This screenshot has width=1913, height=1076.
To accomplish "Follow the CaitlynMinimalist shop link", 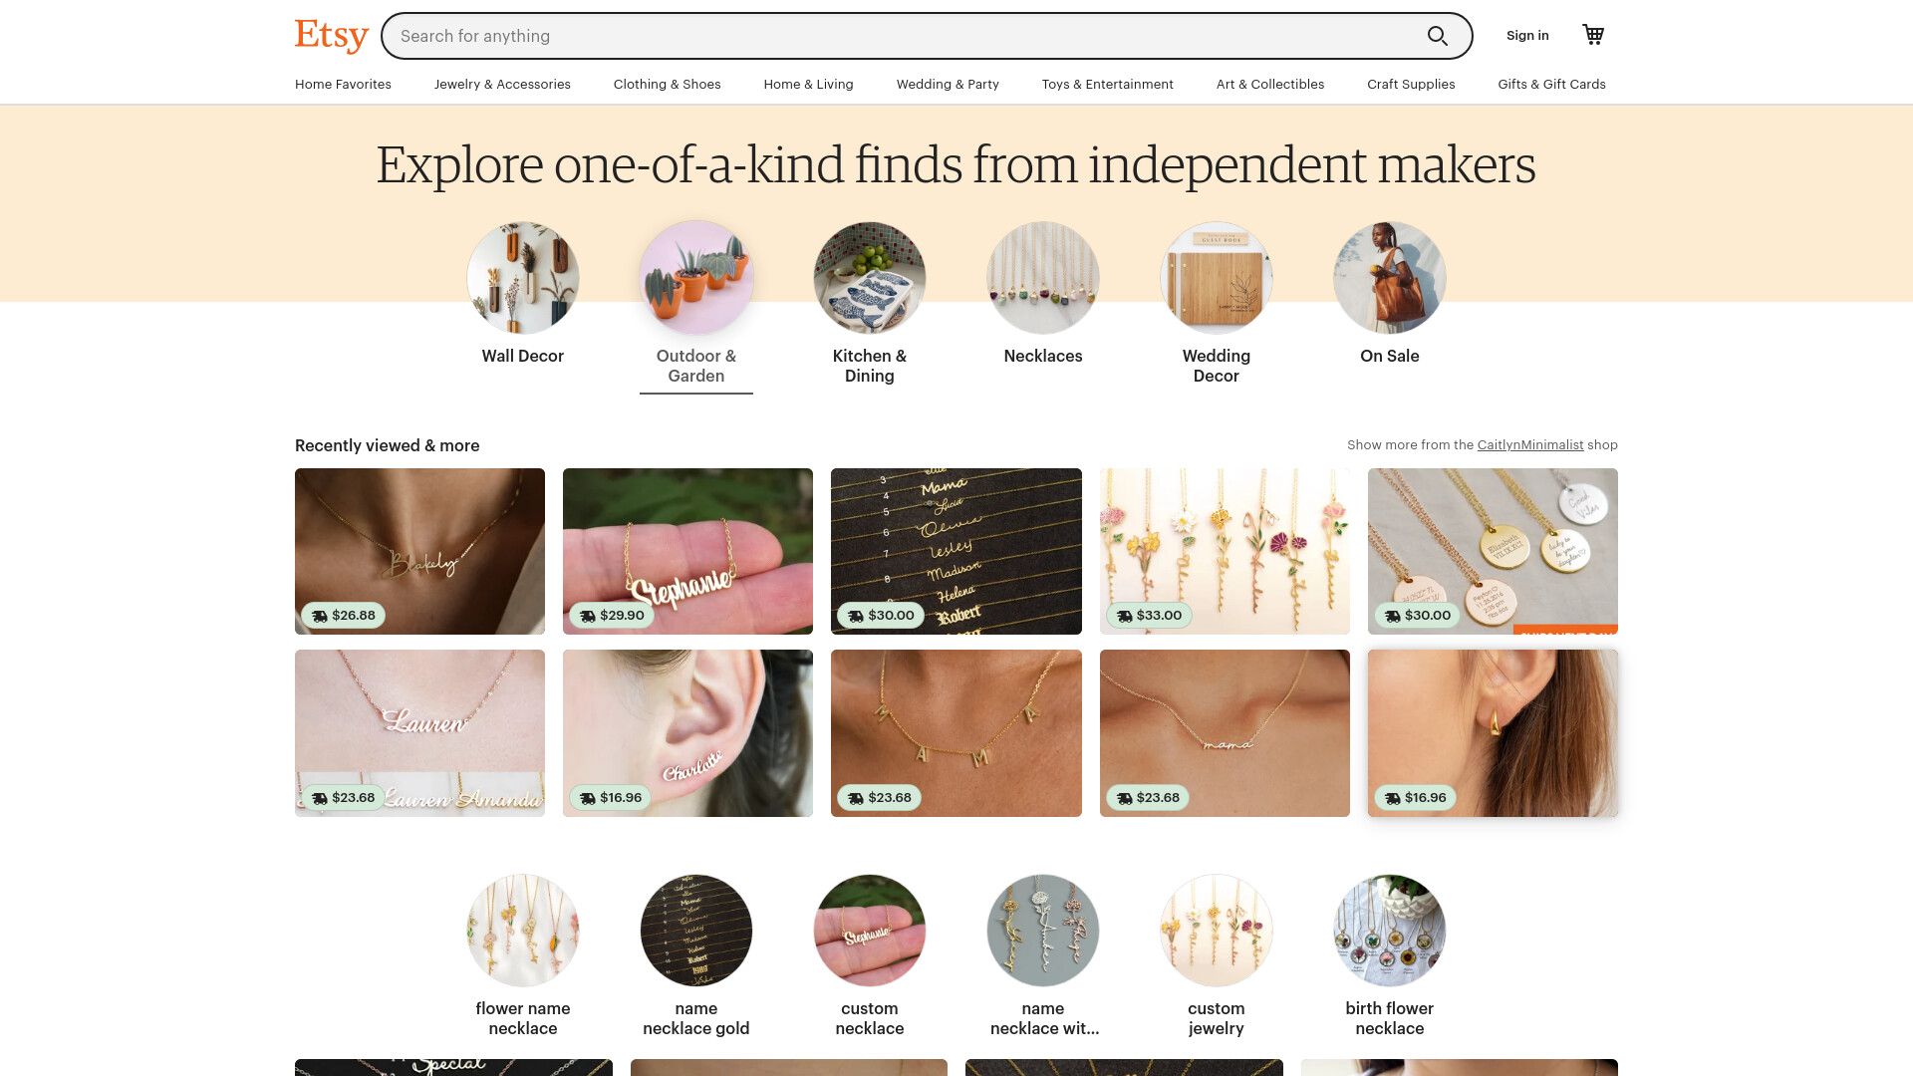I will 1529,445.
